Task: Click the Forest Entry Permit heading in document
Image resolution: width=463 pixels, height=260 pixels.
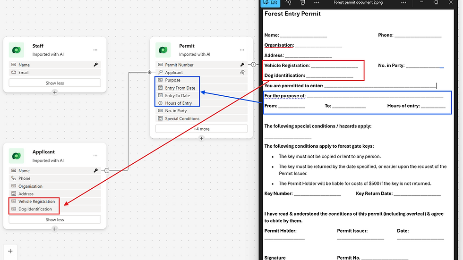Action: 292,14
